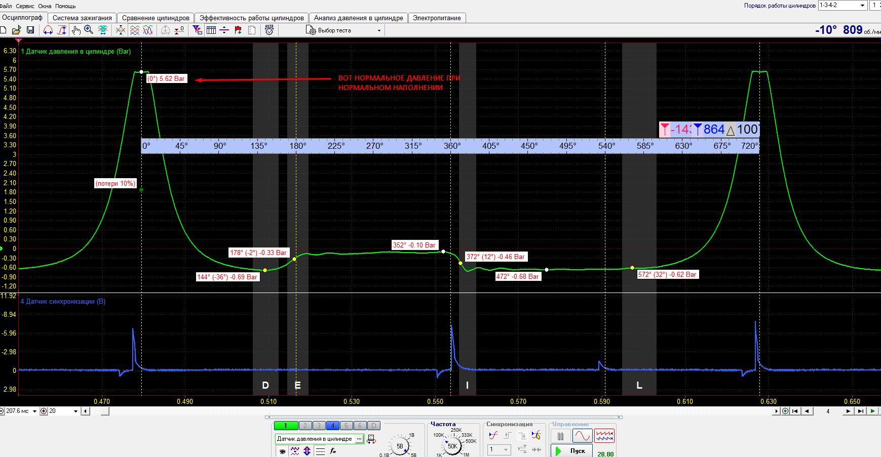The width and height of the screenshot is (881, 457).
Task: Toggle channel 6 button
Action: (x=360, y=426)
